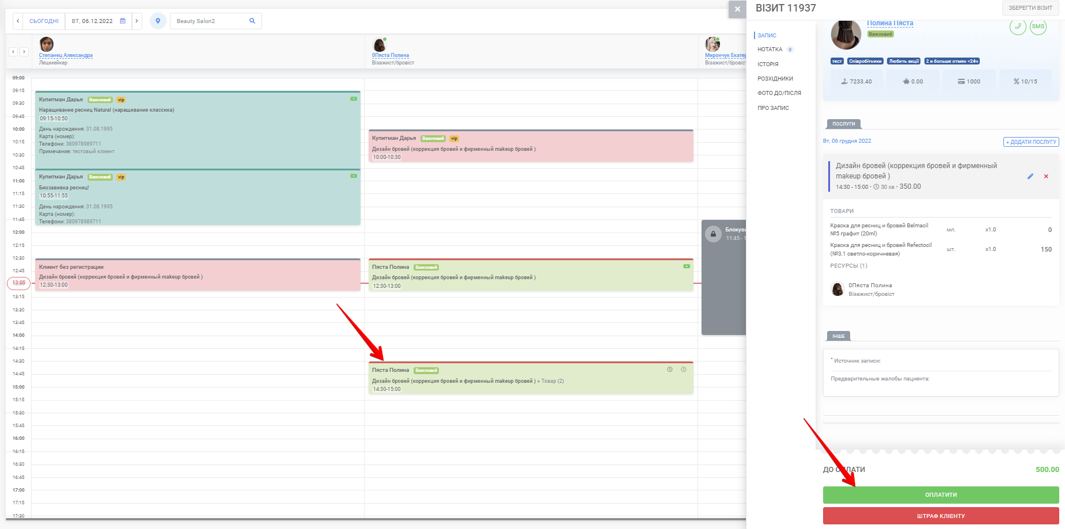Send an SMS to the client
Image resolution: width=1065 pixels, height=529 pixels.
click(x=1038, y=26)
